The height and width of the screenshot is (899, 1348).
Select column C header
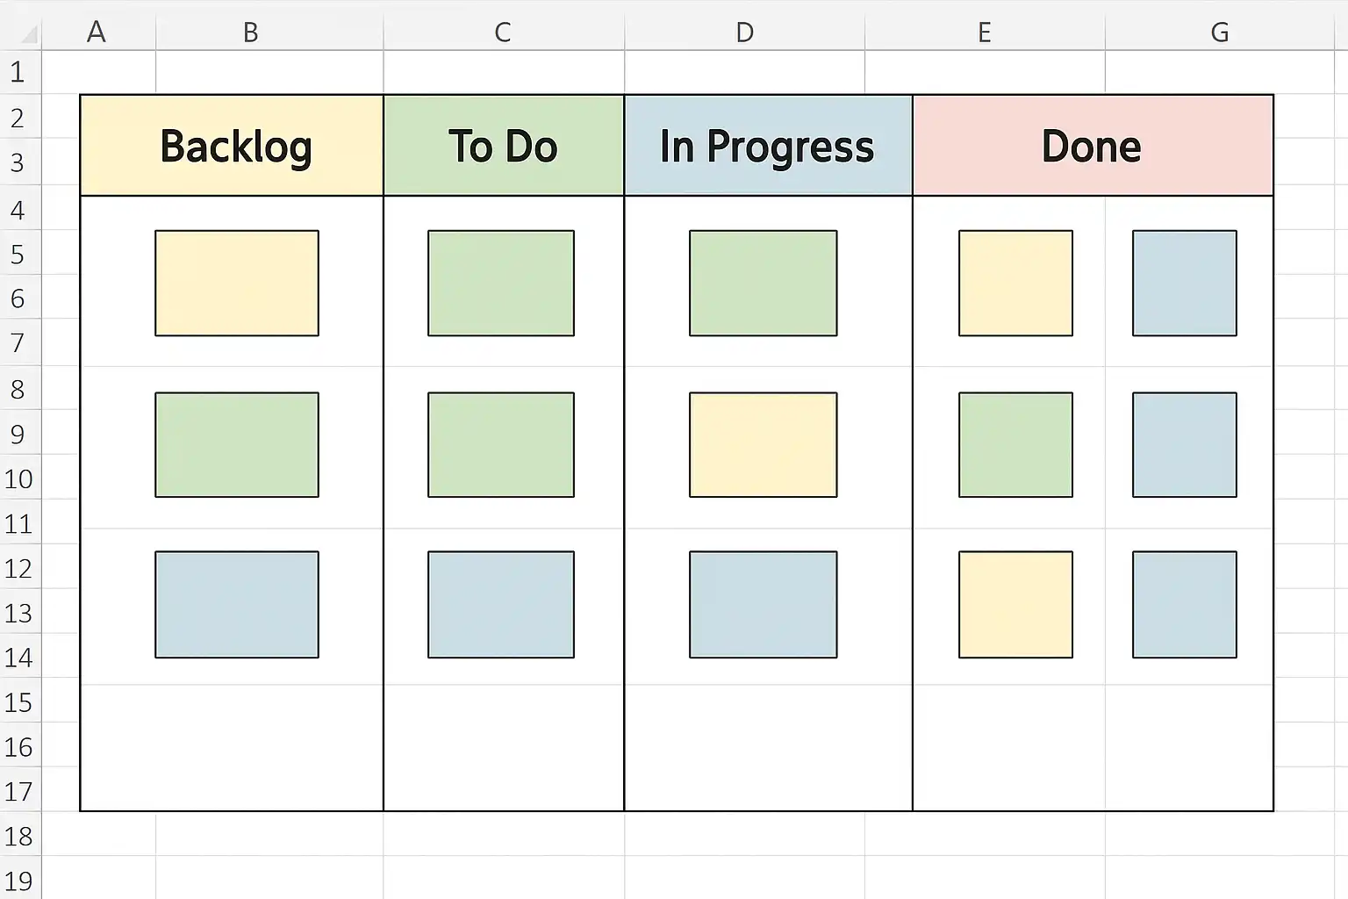(503, 32)
